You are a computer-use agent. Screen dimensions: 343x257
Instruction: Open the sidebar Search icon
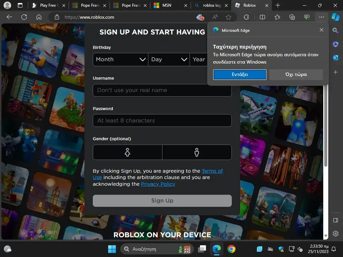[x=335, y=30]
